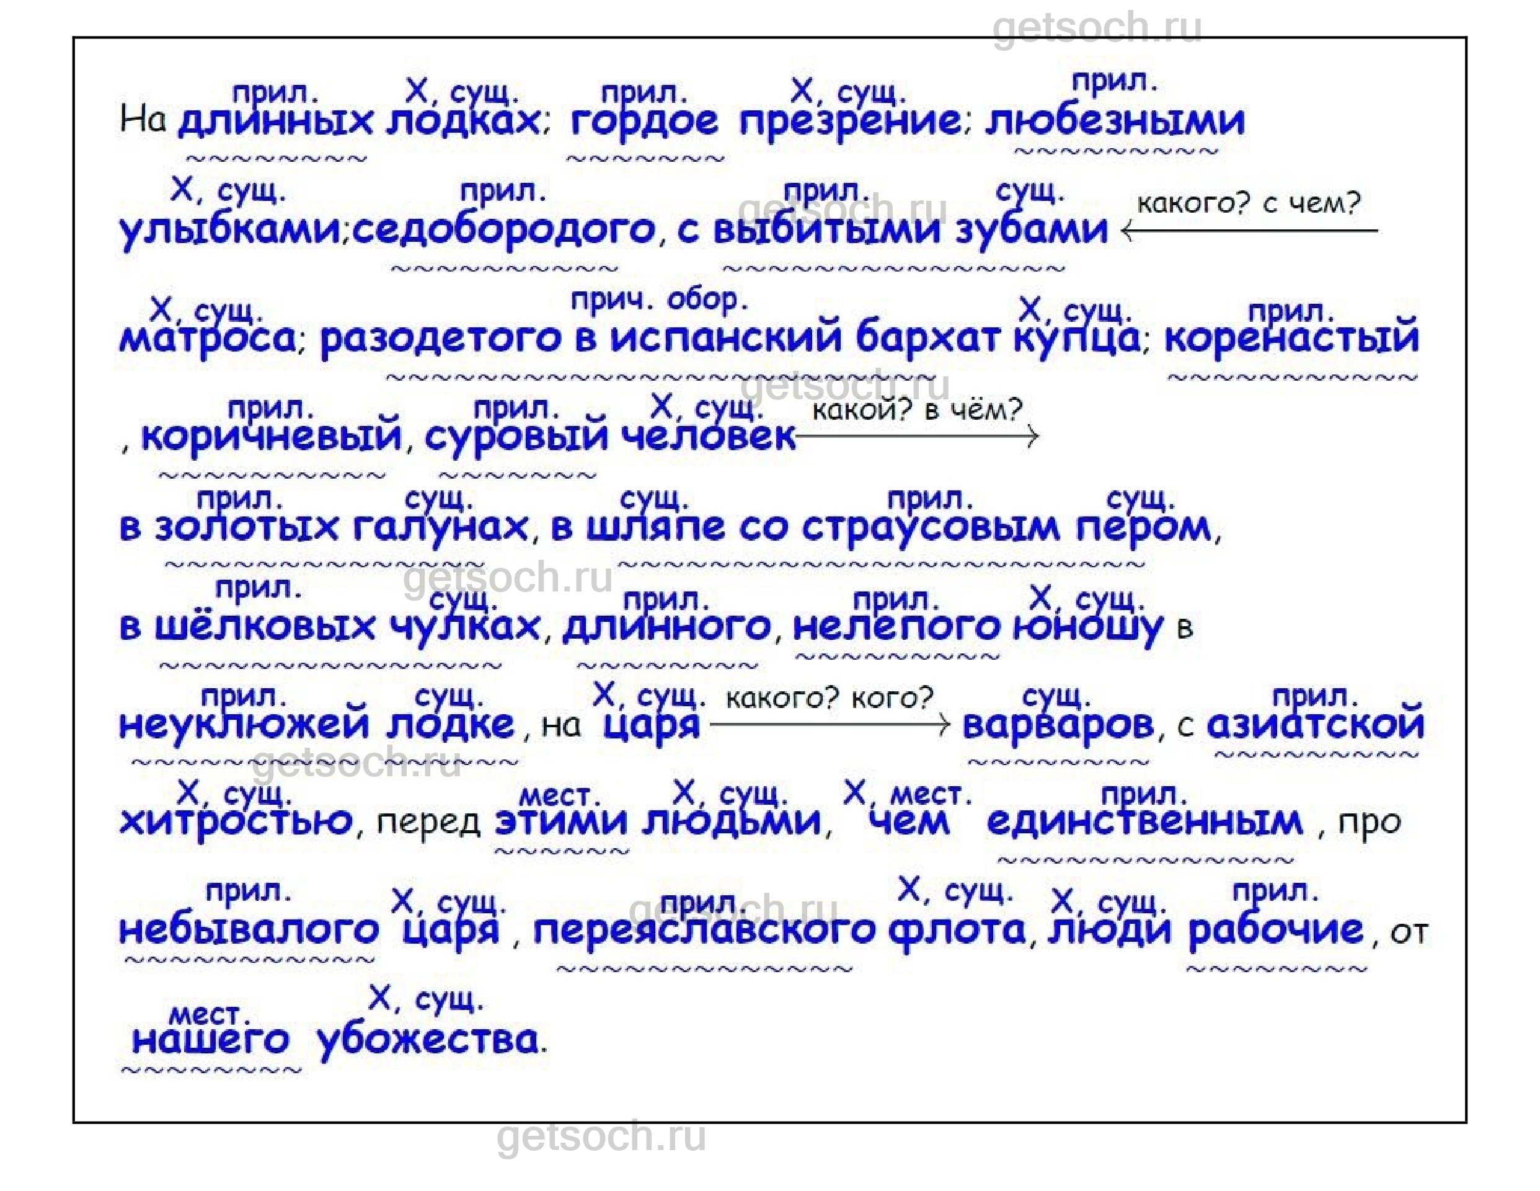
Task: Click the word "переяславского"
Action: click(704, 929)
